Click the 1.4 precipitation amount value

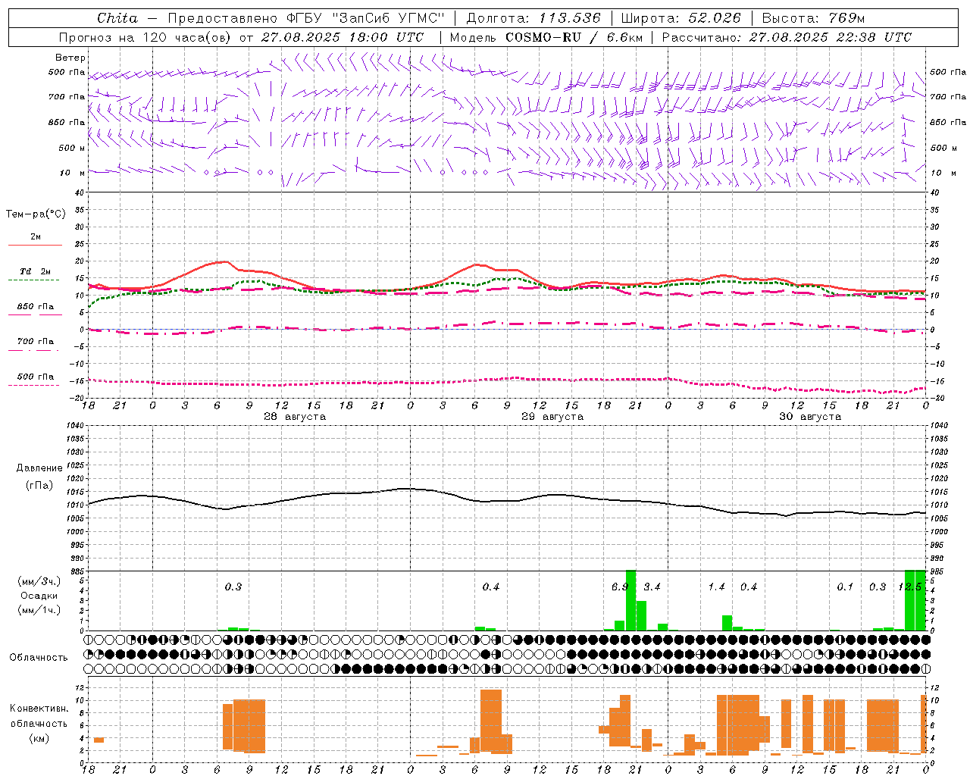(x=716, y=587)
